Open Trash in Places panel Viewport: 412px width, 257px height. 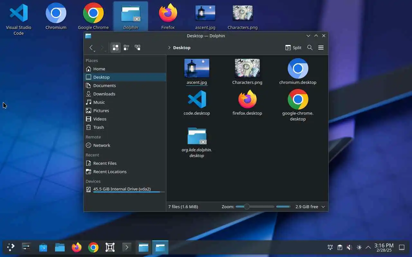tap(125, 127)
